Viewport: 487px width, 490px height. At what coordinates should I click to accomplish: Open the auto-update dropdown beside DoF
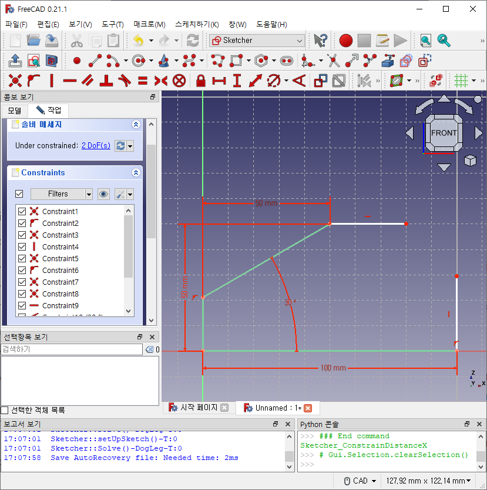click(130, 146)
